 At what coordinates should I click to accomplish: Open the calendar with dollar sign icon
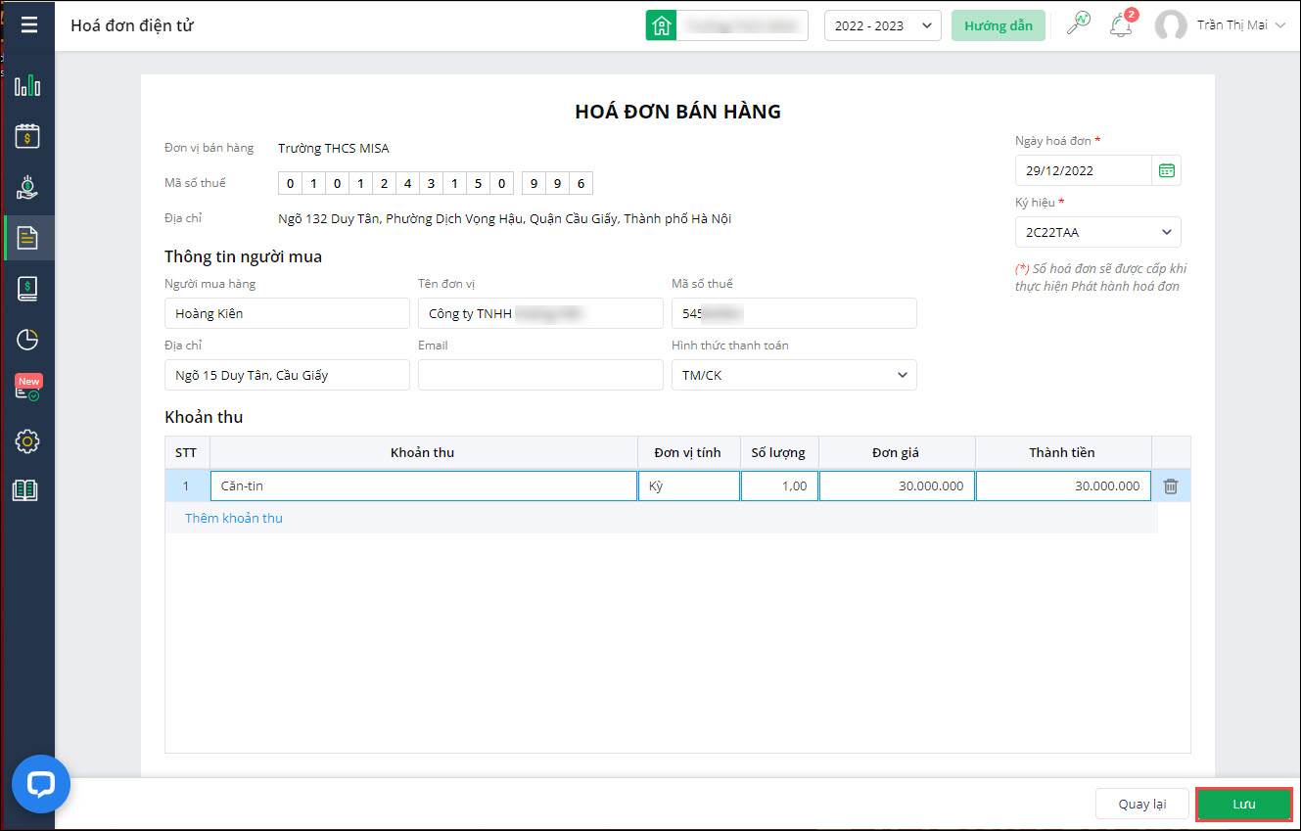point(27,136)
